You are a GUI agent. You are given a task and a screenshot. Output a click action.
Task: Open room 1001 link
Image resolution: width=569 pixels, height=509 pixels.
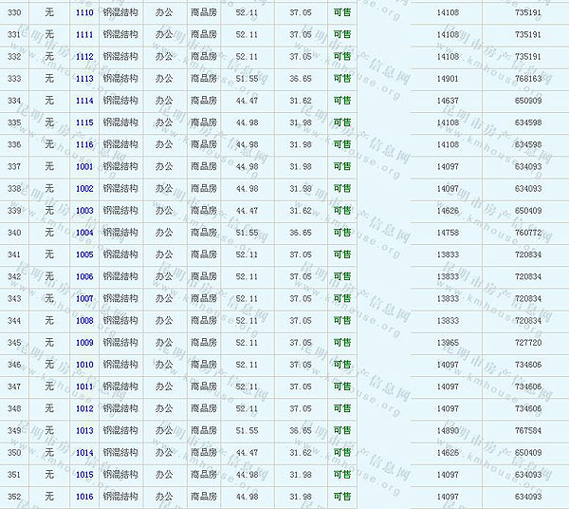pos(84,166)
